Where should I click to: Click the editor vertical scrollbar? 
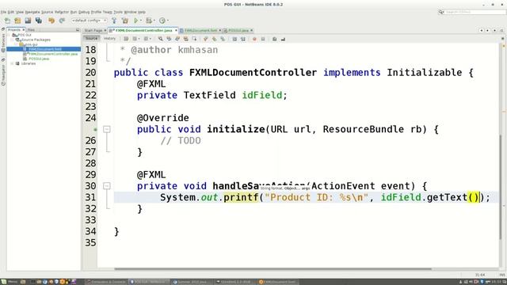coord(501,188)
